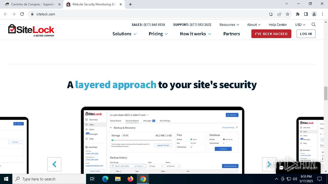This screenshot has height=184, width=328.
Task: Open the Windows Start menu
Action: click(6, 179)
